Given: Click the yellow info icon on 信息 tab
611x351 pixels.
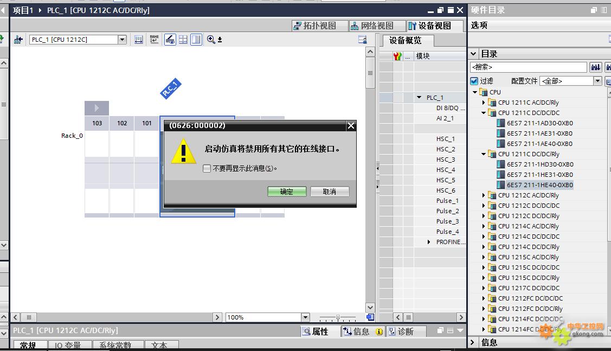Looking at the screenshot, I should [379, 331].
